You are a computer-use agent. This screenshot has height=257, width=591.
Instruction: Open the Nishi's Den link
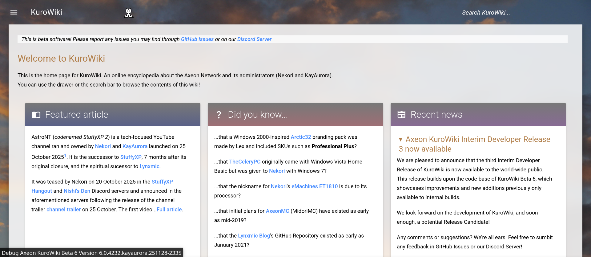(77, 191)
